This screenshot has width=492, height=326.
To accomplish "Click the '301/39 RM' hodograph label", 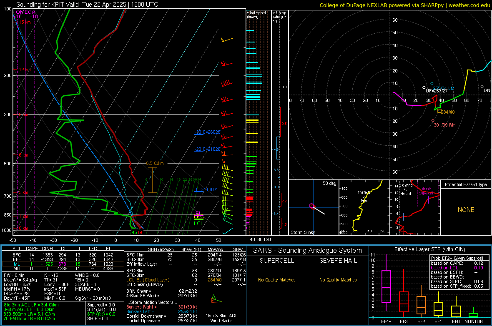I will click(x=444, y=125).
